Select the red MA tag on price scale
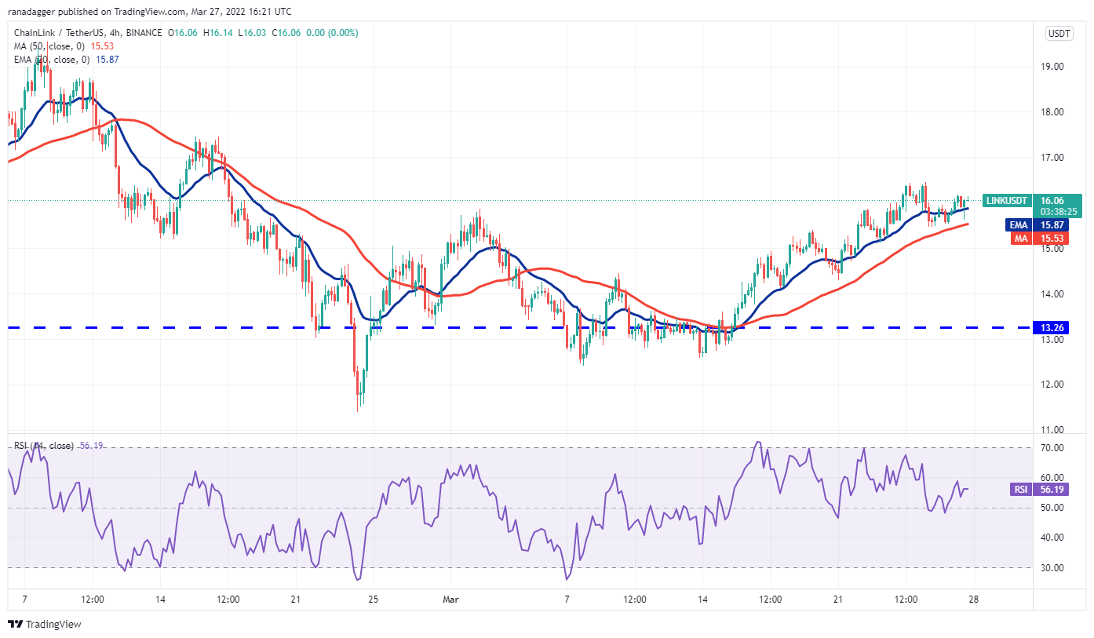1094x638 pixels. (1018, 238)
